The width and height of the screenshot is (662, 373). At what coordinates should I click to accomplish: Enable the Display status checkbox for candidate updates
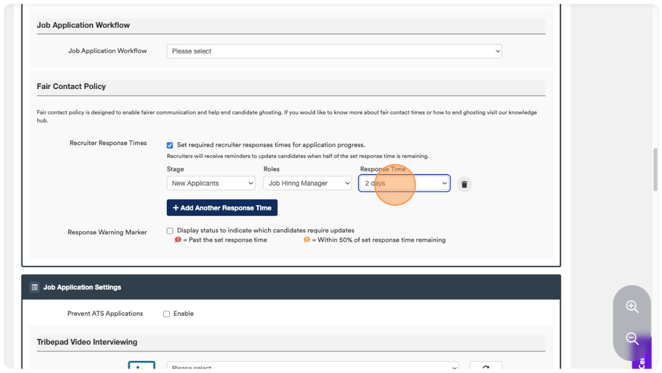(x=170, y=231)
